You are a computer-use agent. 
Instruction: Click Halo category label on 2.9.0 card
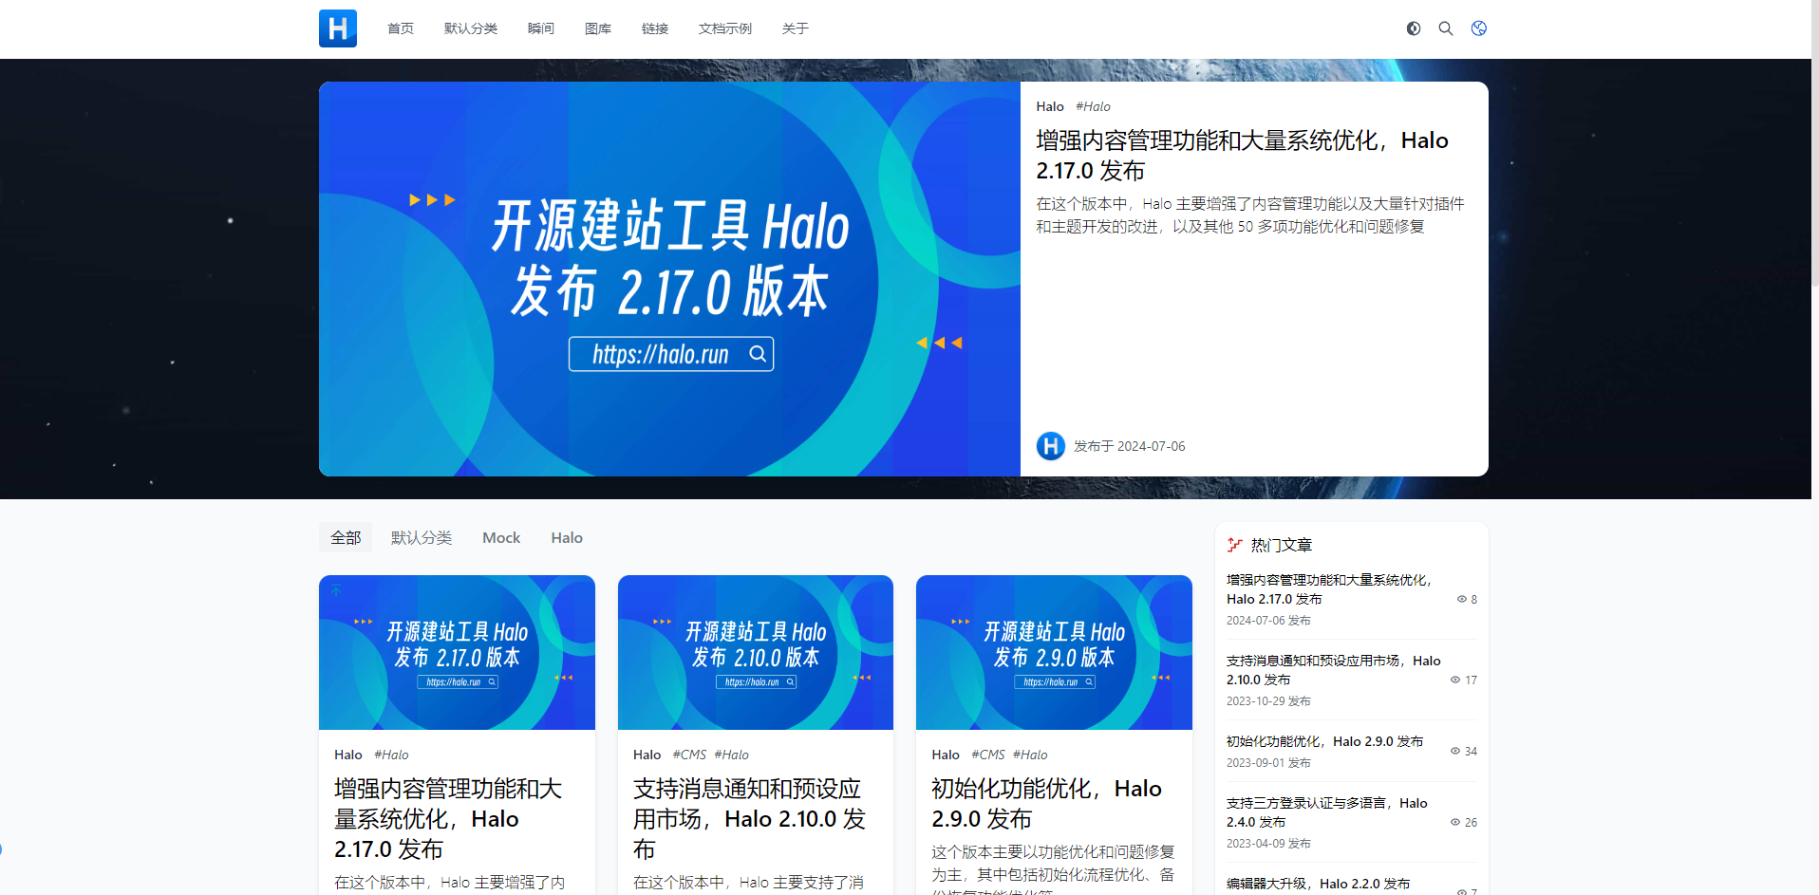tap(946, 755)
